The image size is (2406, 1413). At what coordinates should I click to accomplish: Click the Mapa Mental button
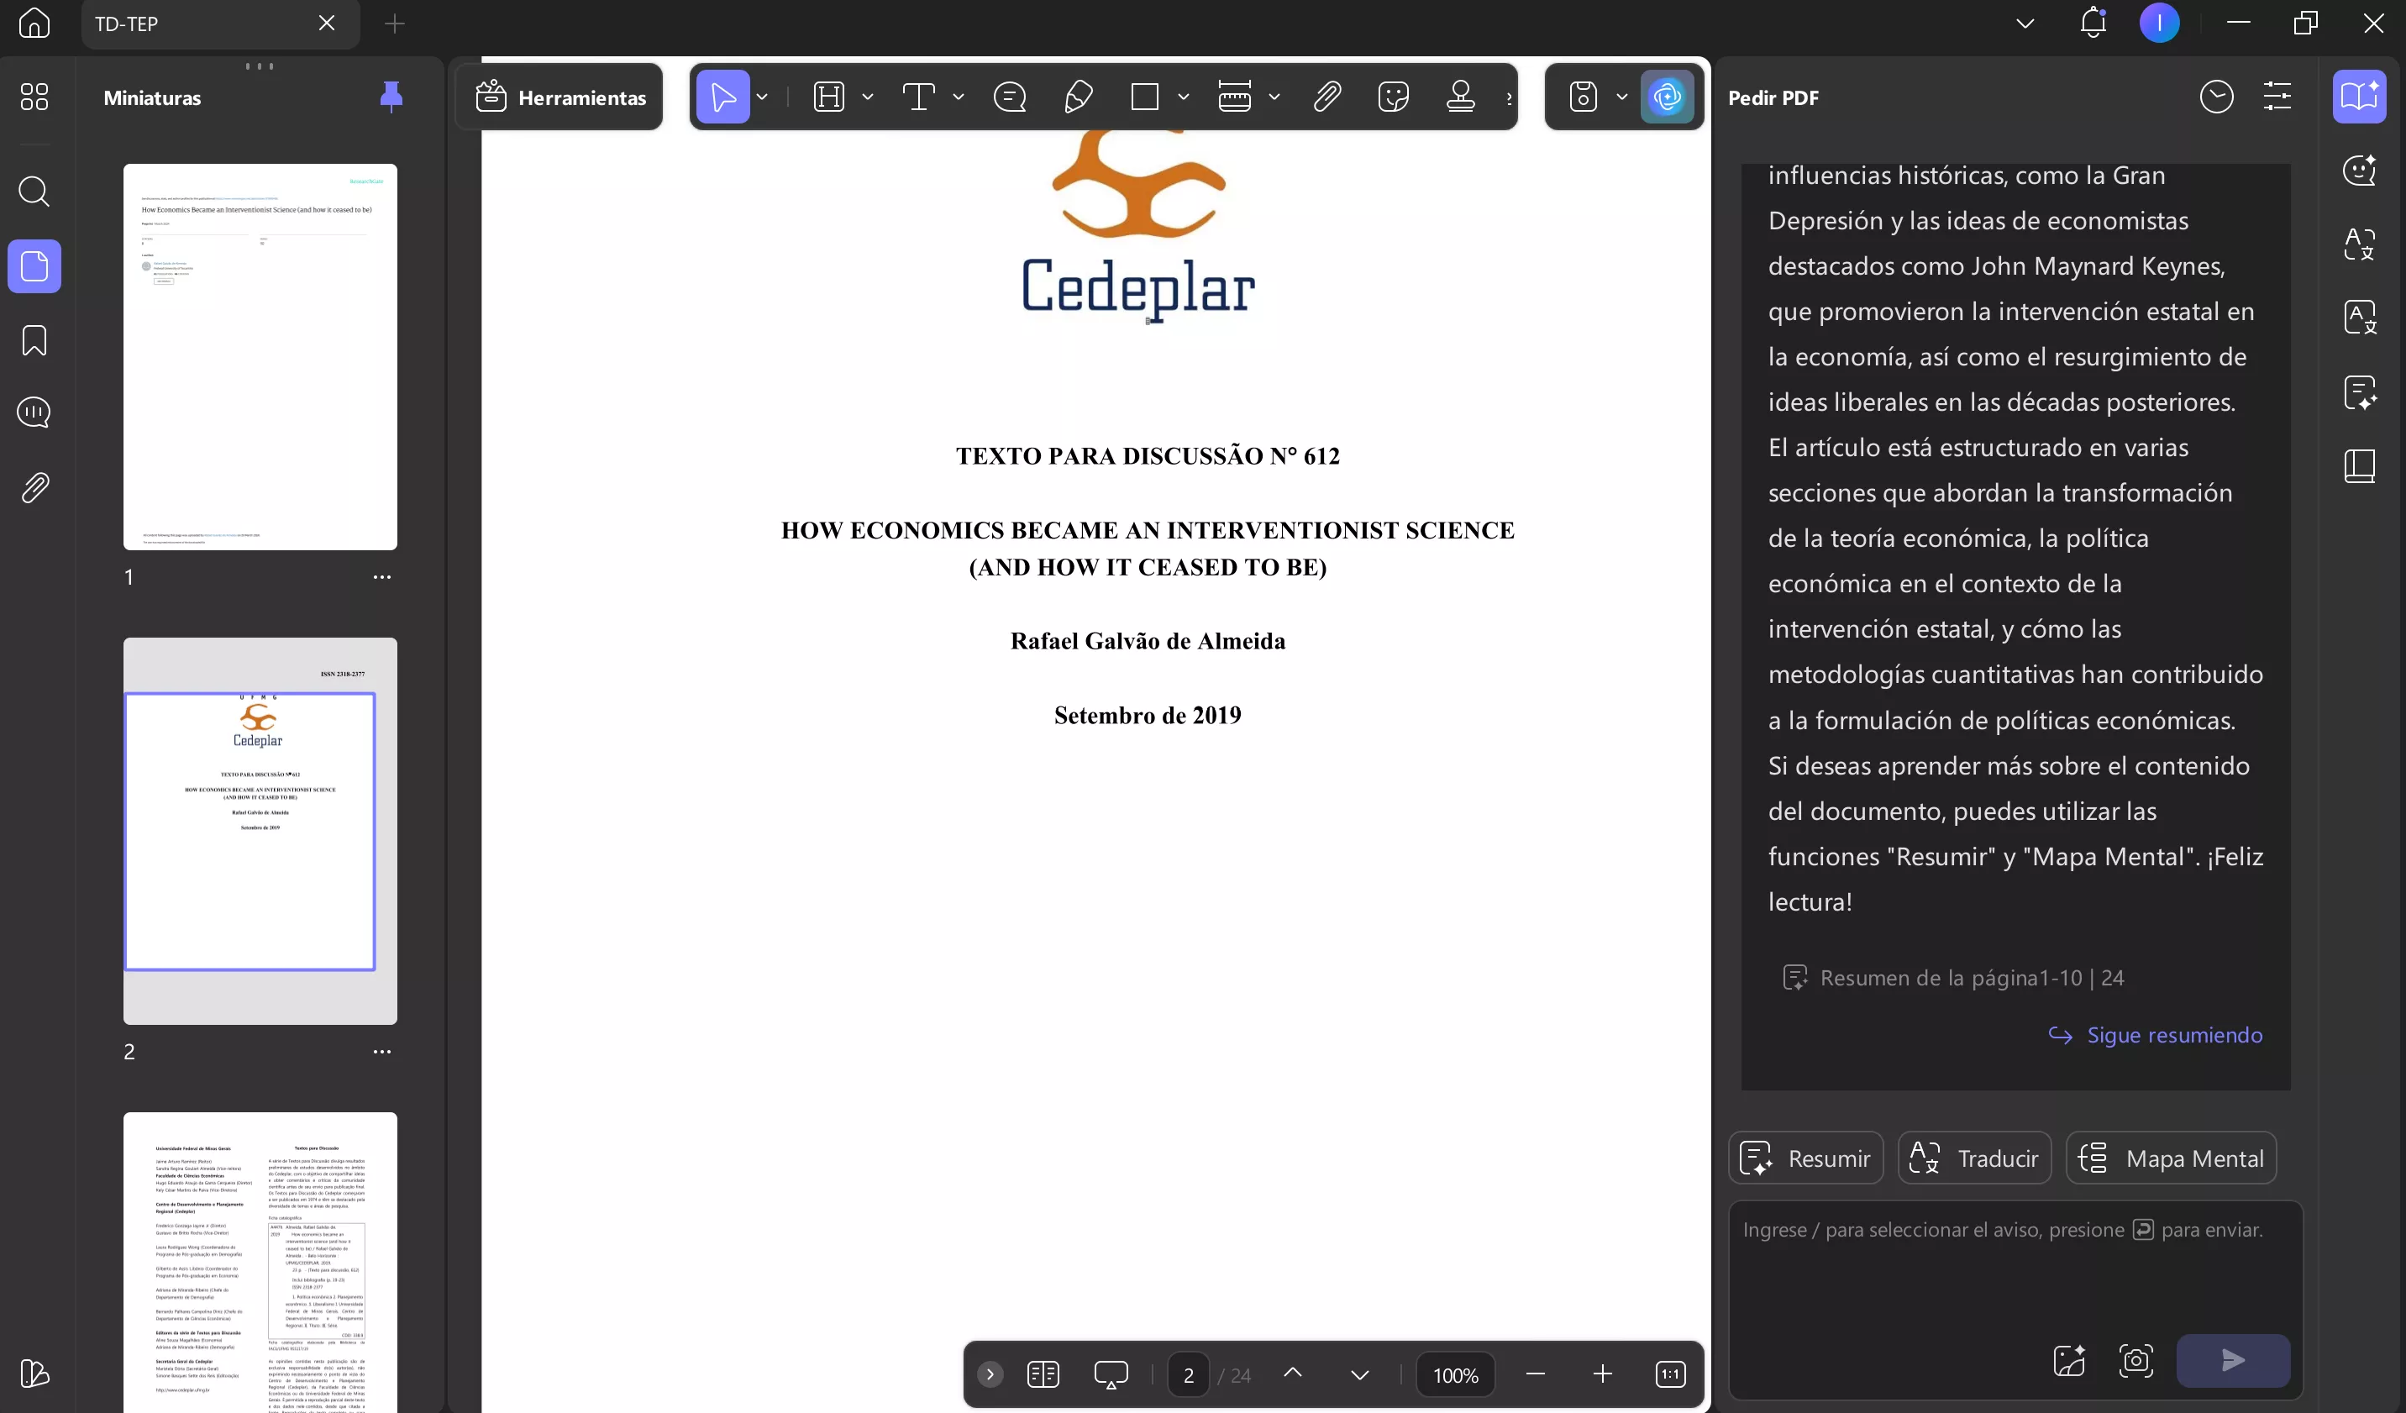pos(2170,1158)
